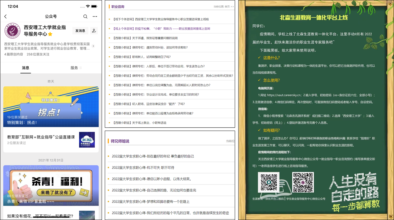Click the 学生就业指导服务中心微信公众号 QR code
The width and height of the screenshot is (394, 220).
pos(303,182)
